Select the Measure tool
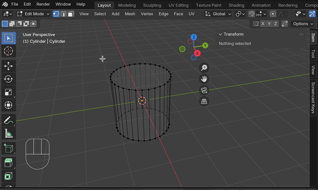 8,133
